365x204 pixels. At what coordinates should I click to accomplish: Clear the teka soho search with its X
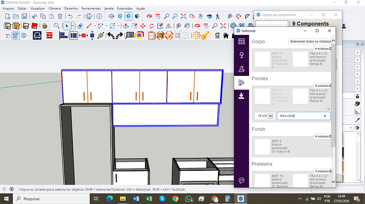tap(325, 116)
